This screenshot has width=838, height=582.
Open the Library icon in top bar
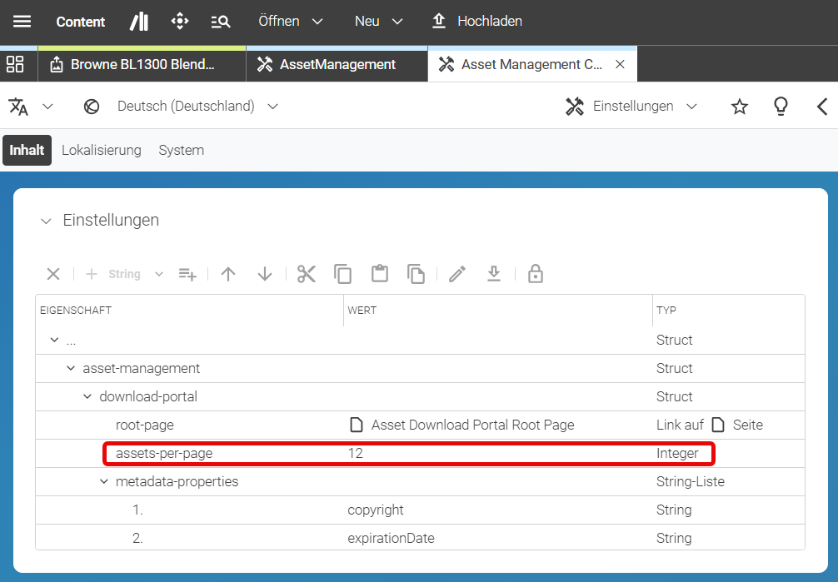click(x=139, y=22)
